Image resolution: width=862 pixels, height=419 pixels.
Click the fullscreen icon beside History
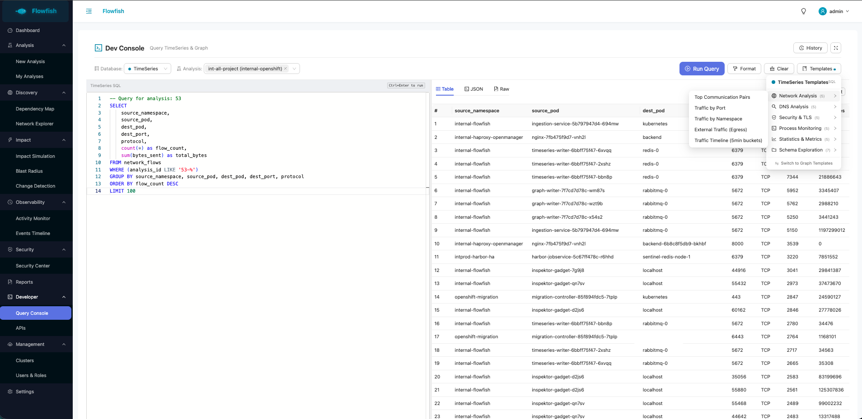[x=836, y=48]
